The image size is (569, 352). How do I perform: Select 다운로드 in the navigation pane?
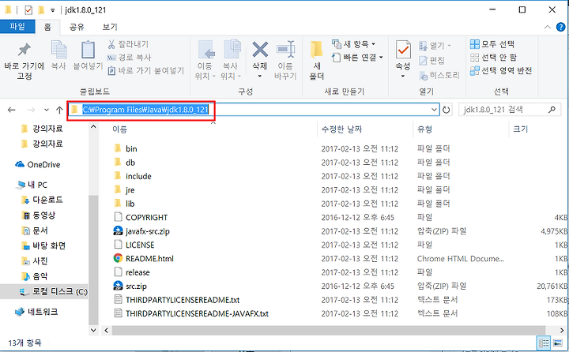point(42,200)
